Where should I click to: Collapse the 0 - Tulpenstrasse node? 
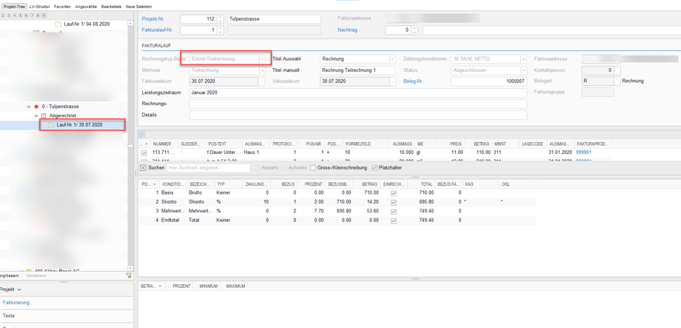point(29,107)
